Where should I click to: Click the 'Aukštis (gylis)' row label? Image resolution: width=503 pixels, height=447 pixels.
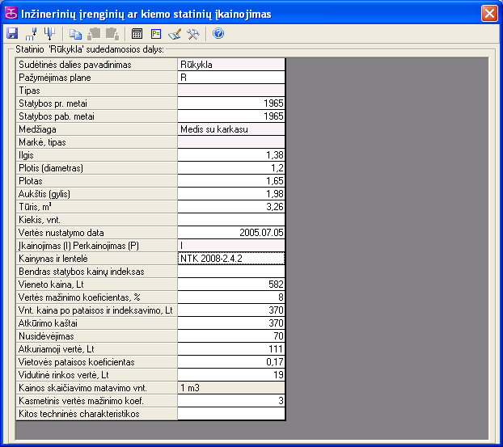pyautogui.click(x=96, y=194)
